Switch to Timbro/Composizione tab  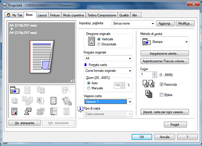102,15
